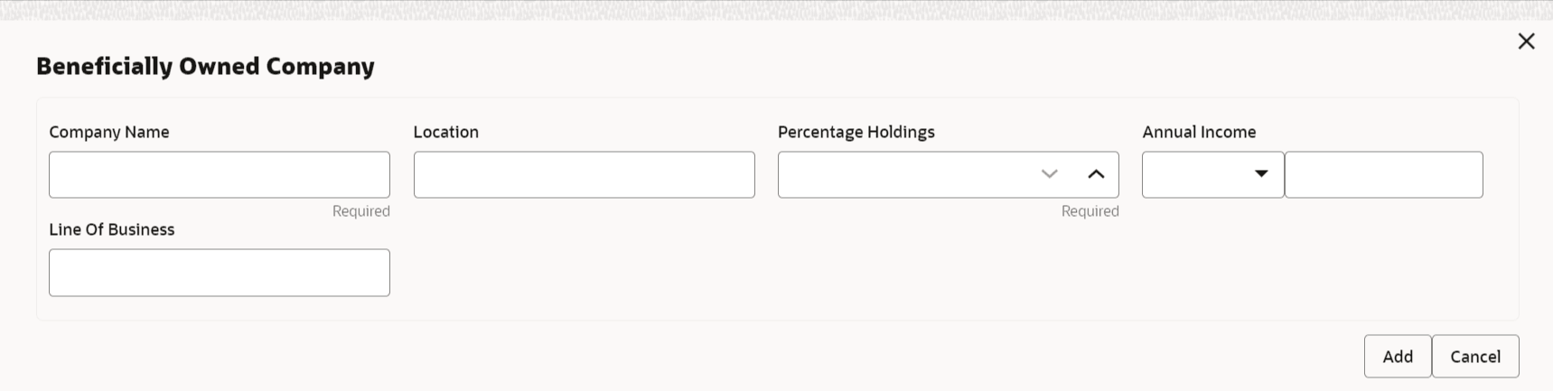
Task: Close the Beneficially Owned Company dialog
Action: click(x=1526, y=42)
